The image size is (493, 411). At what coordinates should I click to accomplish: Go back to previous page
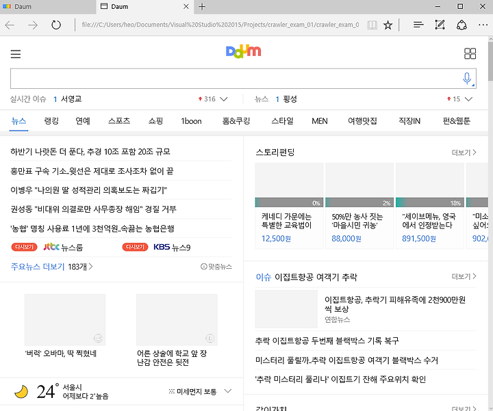coord(10,25)
